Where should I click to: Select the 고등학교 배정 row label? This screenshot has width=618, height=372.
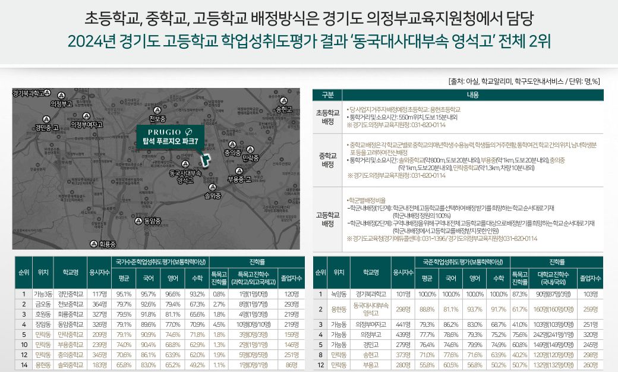click(x=327, y=220)
